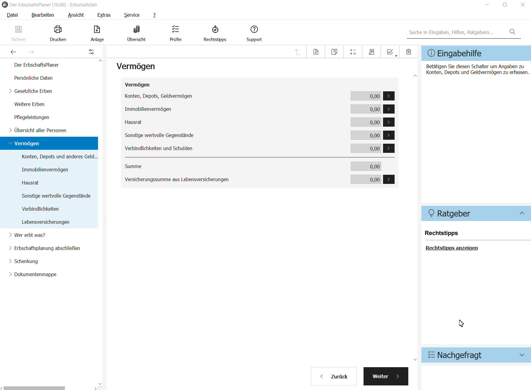Click the trash delete icon
Screen dimensions: 531x390
tap(409, 52)
